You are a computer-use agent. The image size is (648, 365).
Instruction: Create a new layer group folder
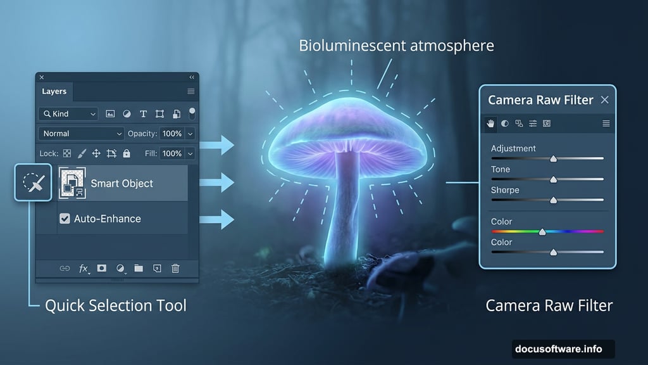click(139, 269)
